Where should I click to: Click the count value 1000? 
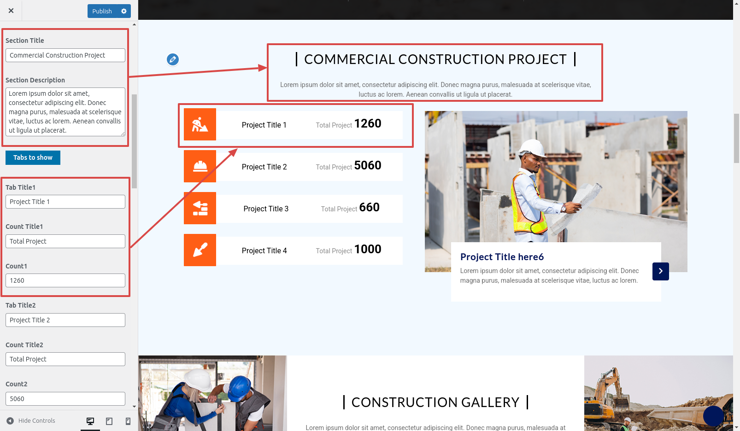tap(368, 250)
